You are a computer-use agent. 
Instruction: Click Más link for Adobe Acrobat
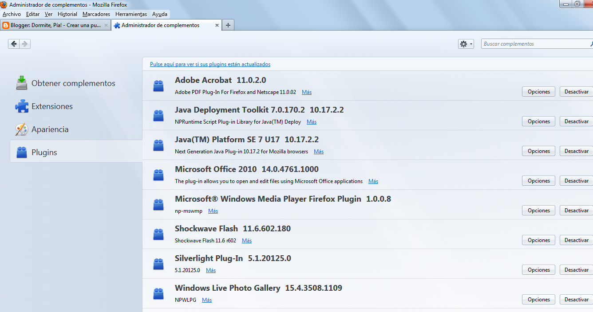pos(307,92)
